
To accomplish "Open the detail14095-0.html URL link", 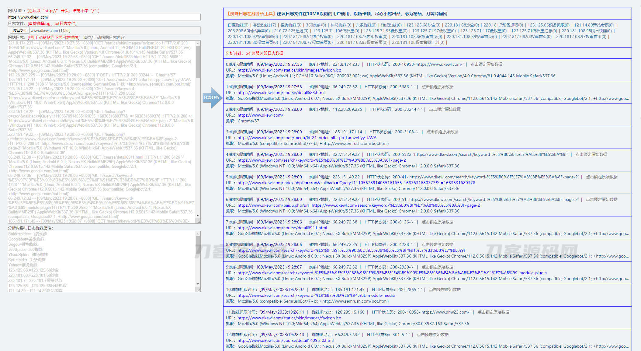I will [x=285, y=340].
